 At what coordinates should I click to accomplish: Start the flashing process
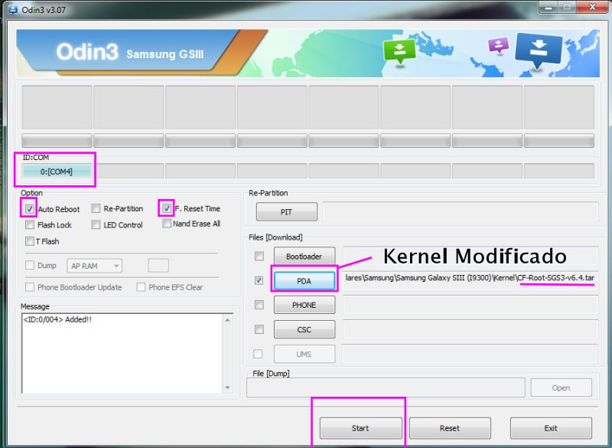(x=360, y=428)
